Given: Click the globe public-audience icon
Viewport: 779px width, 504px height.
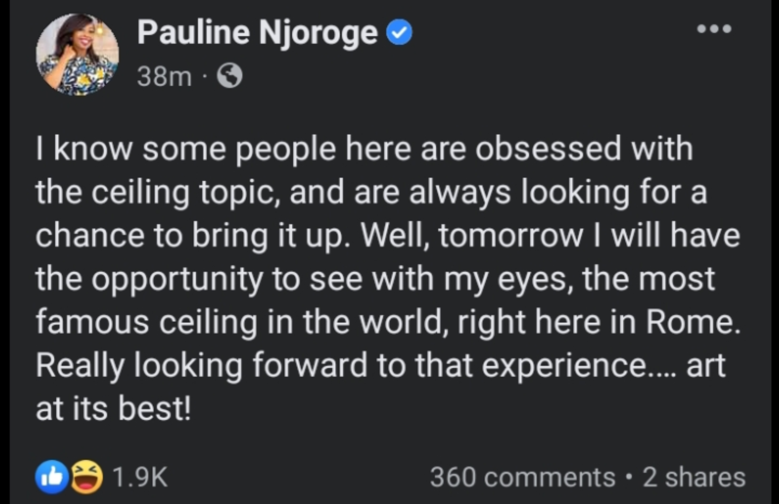Looking at the screenshot, I should tap(229, 76).
